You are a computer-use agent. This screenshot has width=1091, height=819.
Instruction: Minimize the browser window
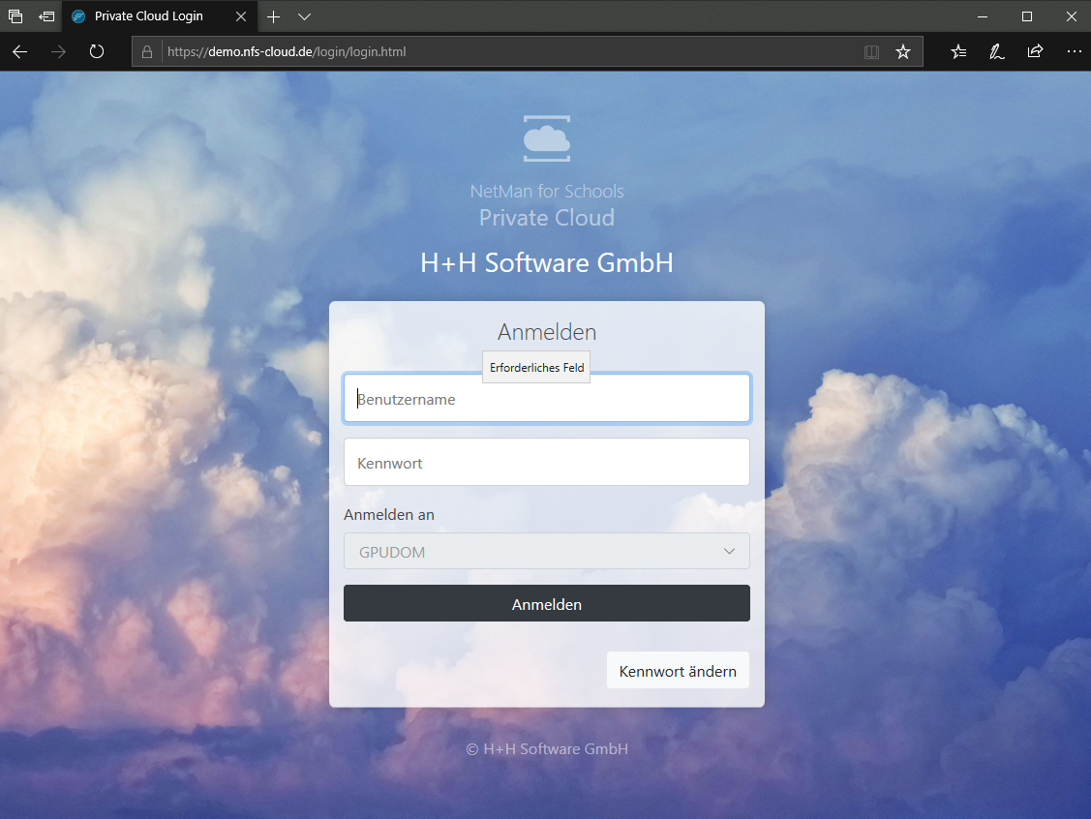point(983,16)
